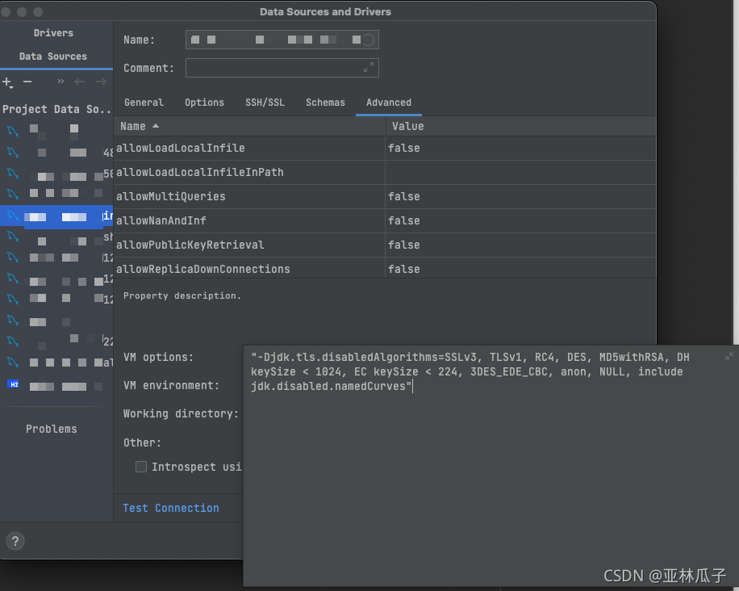Select the Advanced tab
This screenshot has height=591, width=739.
389,103
